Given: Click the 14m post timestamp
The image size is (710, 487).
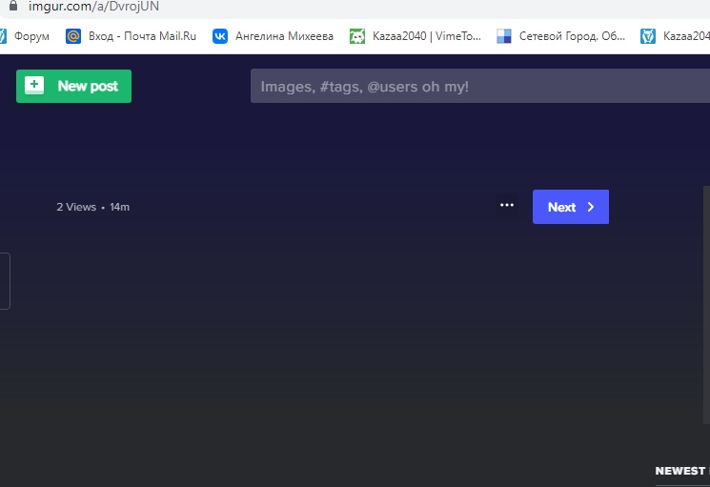Looking at the screenshot, I should (119, 207).
